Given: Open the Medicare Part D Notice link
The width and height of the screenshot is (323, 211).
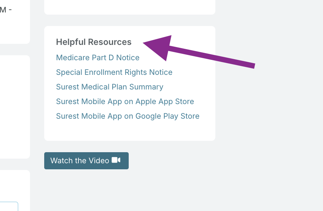Looking at the screenshot, I should click(98, 58).
